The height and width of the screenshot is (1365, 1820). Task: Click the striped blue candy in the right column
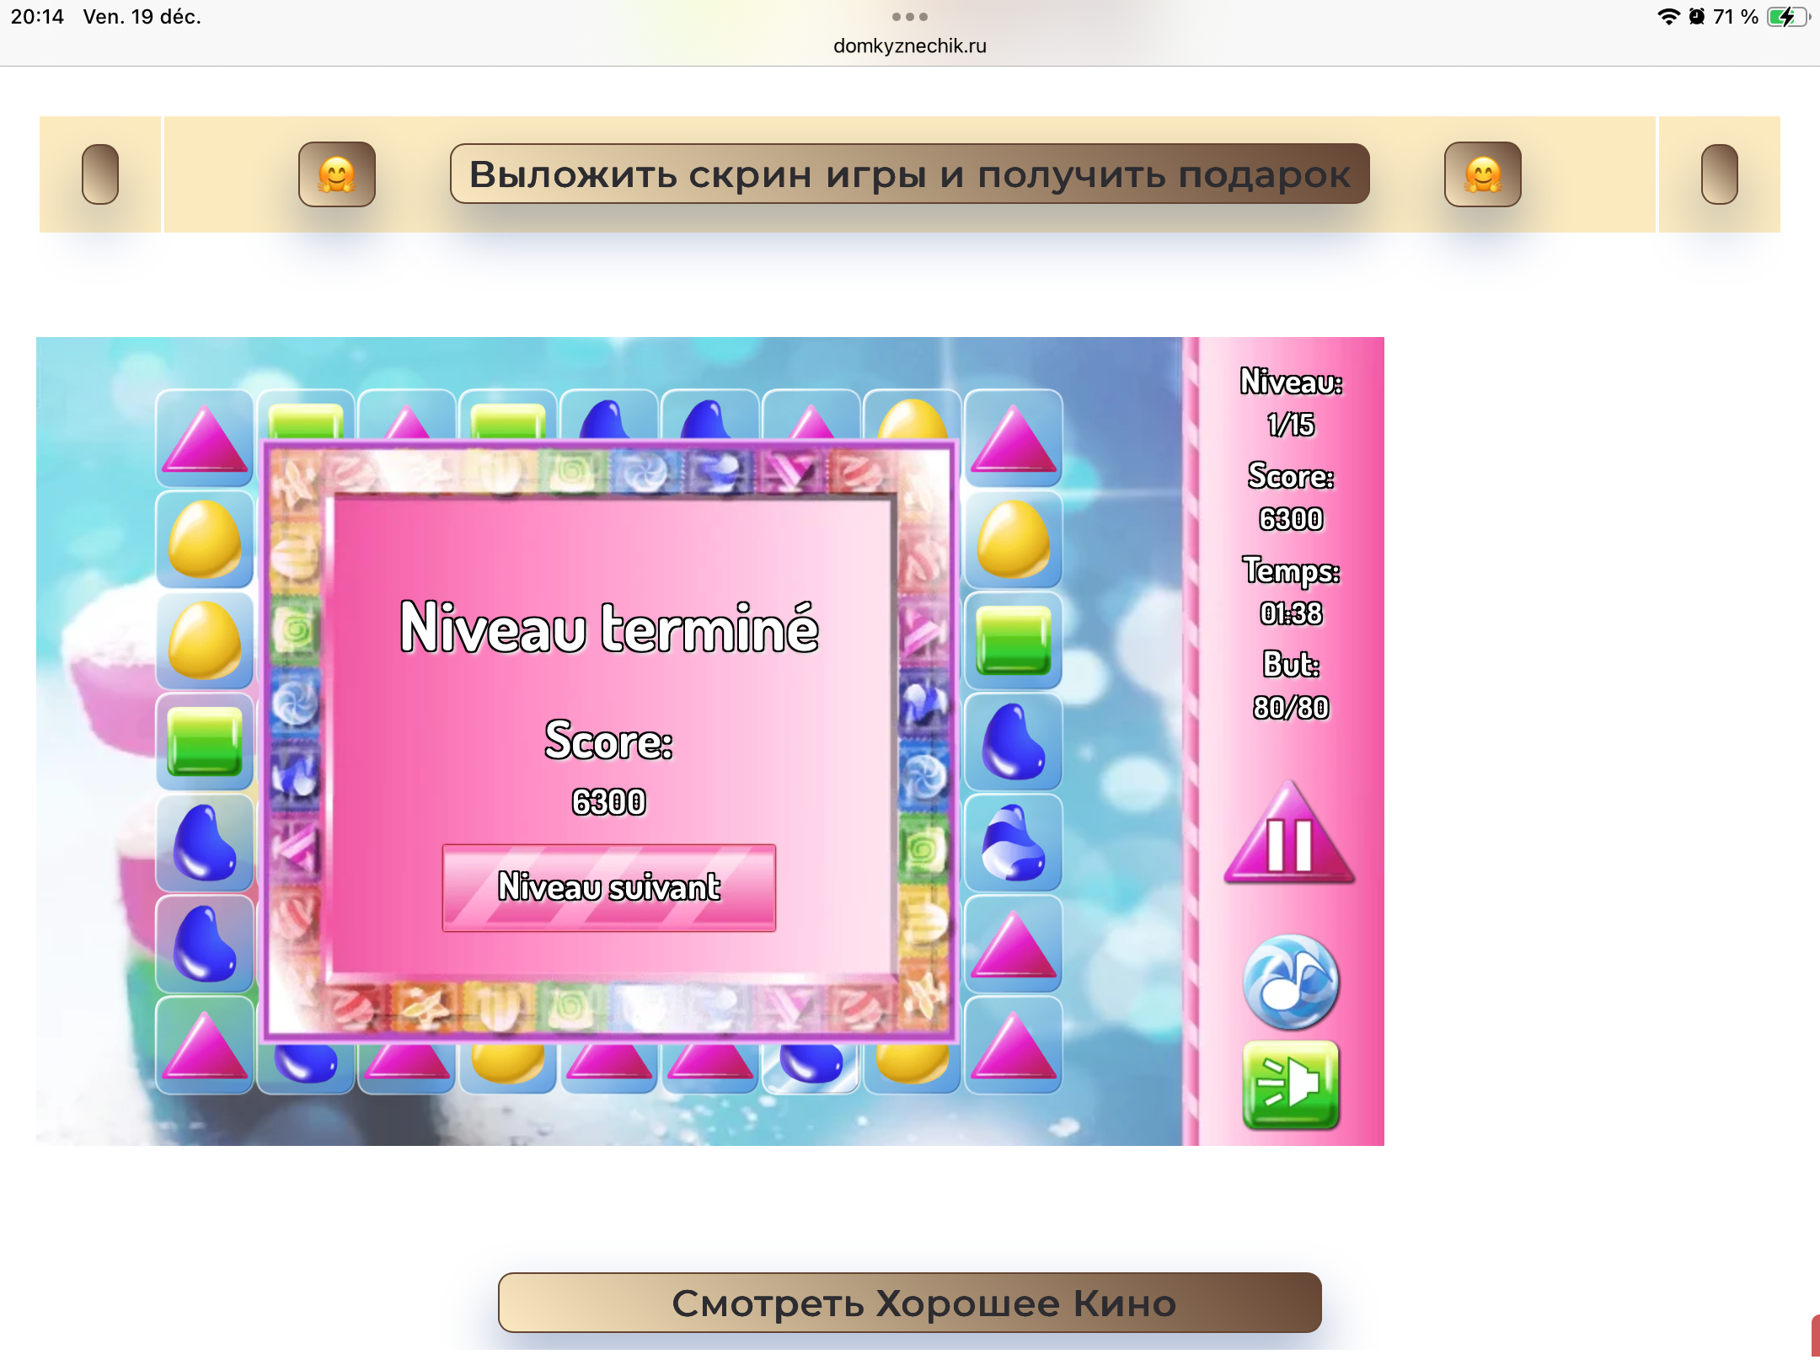1013,843
